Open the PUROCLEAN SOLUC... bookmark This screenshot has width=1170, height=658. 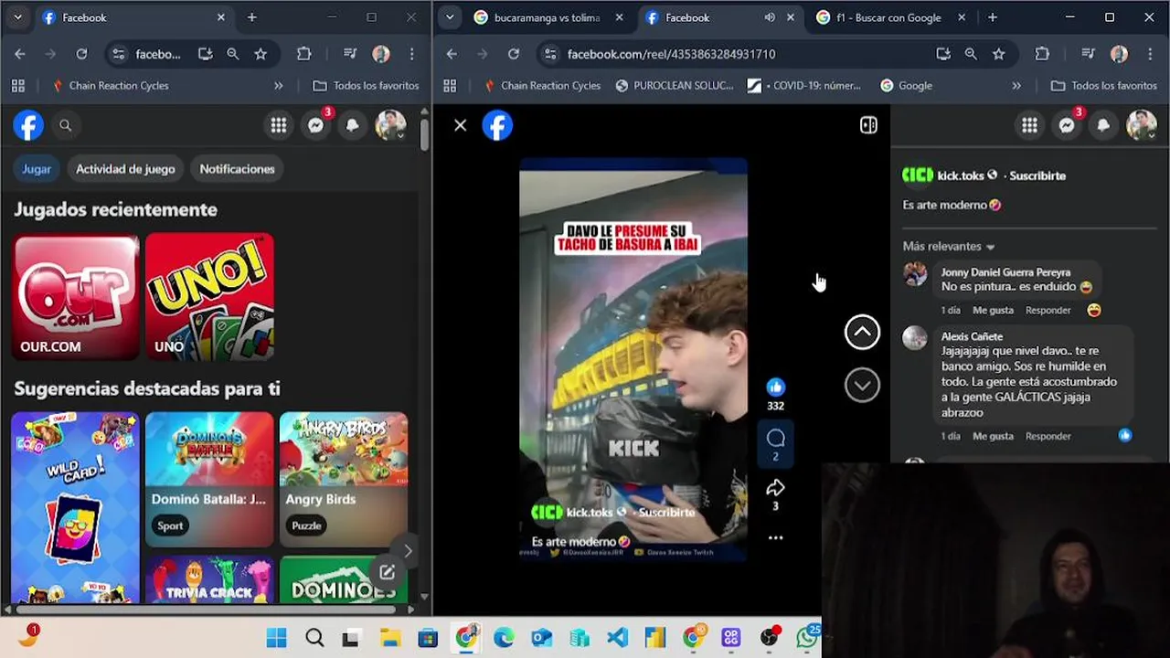pos(675,85)
